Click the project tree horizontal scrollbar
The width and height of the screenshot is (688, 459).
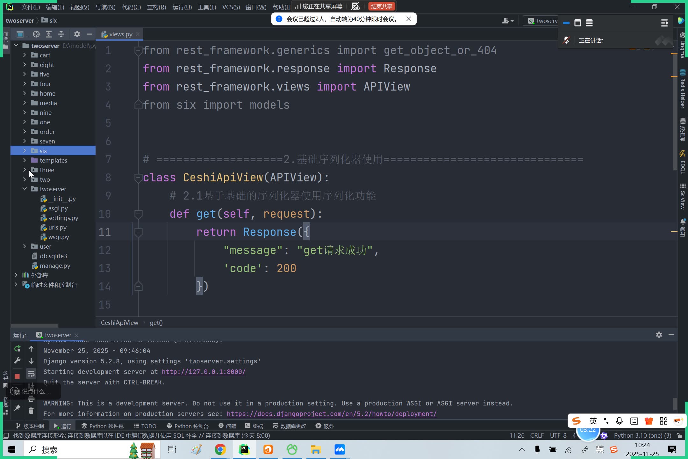tap(35, 326)
